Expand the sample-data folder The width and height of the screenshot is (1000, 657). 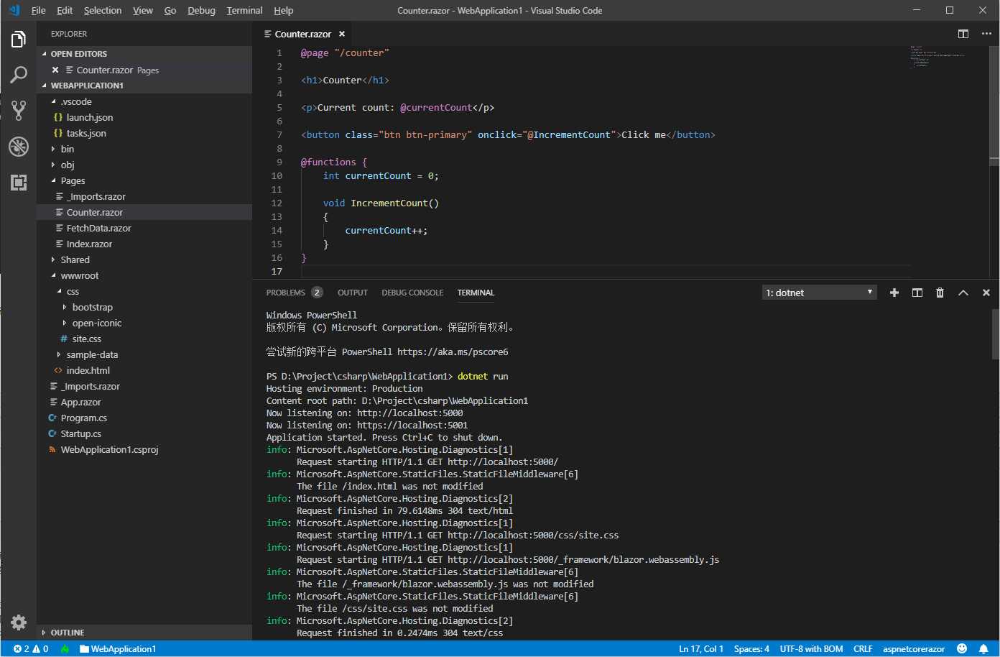[144, 354]
